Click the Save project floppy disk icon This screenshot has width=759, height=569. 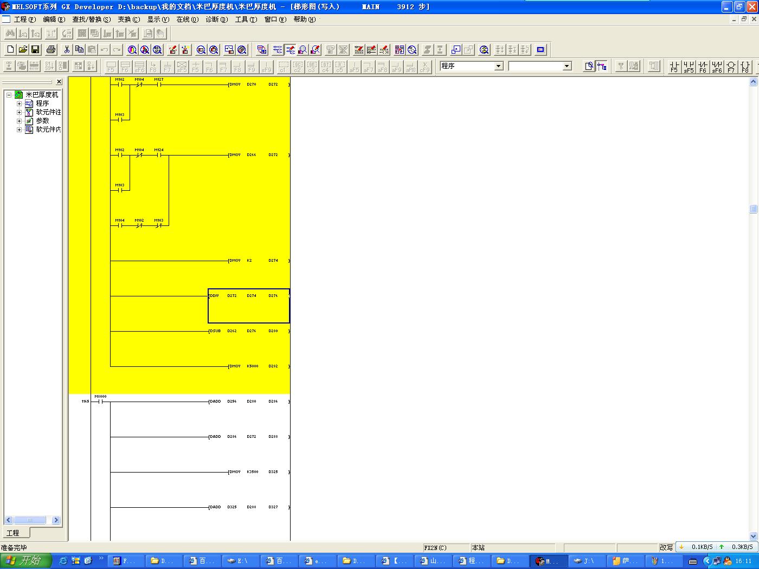click(35, 50)
